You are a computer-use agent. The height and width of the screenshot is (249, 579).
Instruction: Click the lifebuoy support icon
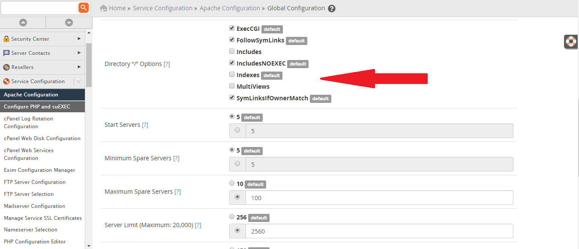coord(571,42)
